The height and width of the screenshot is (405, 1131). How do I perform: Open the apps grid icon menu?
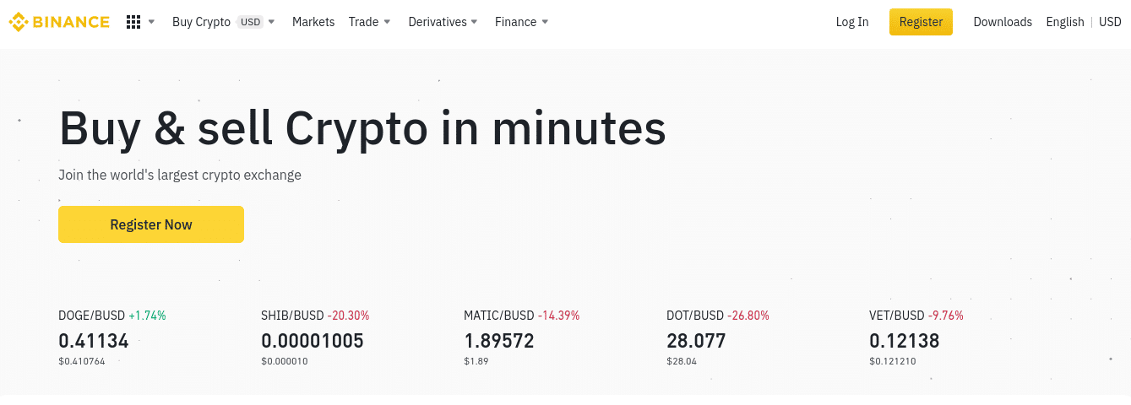(133, 22)
